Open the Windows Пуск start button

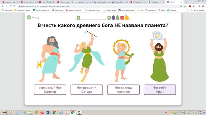click(x=3, y=112)
